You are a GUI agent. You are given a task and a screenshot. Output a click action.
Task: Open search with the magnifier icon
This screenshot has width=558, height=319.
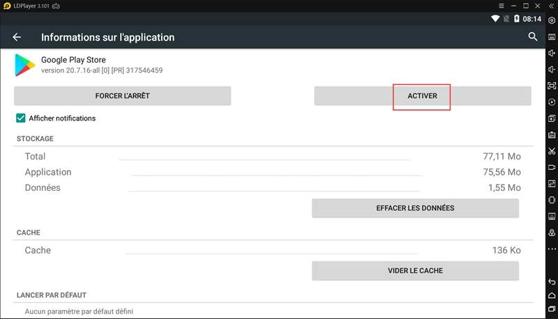point(533,37)
